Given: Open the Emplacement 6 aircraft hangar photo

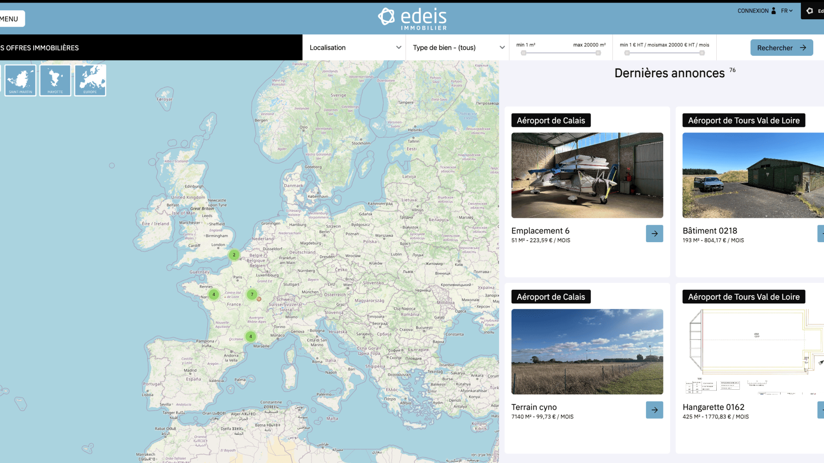Looking at the screenshot, I should pyautogui.click(x=587, y=175).
